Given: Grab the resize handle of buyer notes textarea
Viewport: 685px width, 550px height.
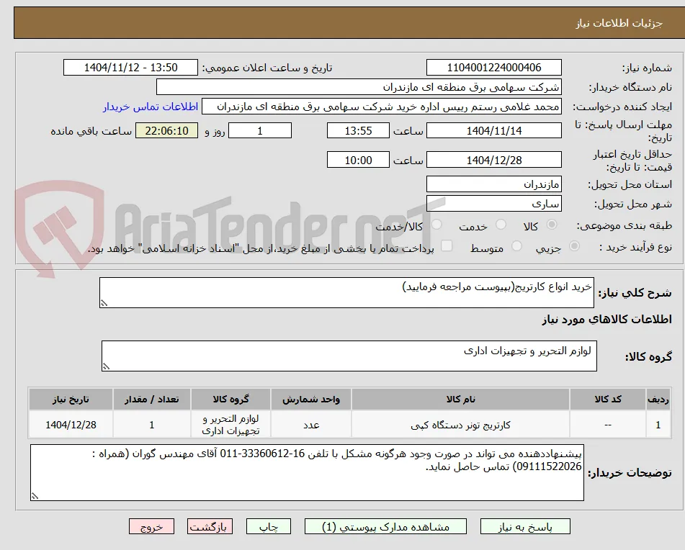Looking at the screenshot, I should click(35, 496).
